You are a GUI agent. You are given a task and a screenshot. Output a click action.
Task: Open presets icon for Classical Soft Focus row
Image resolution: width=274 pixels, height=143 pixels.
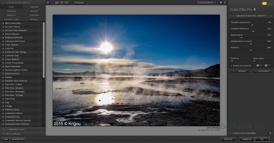click(x=40, y=41)
